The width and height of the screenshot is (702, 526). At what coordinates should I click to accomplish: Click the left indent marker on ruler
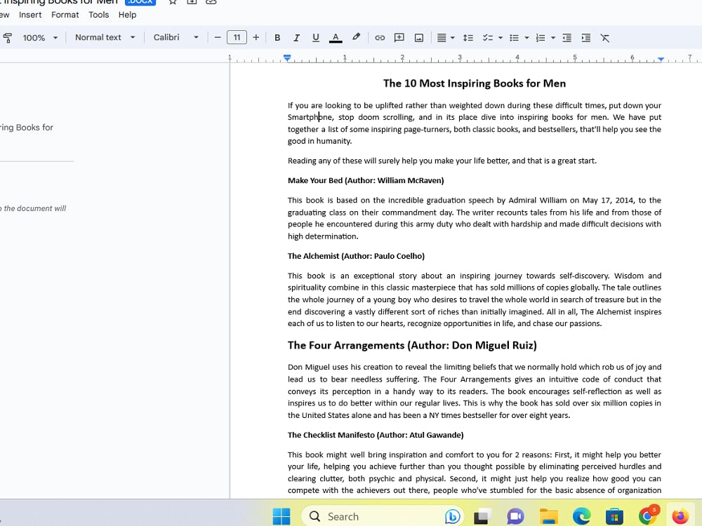coord(287,58)
